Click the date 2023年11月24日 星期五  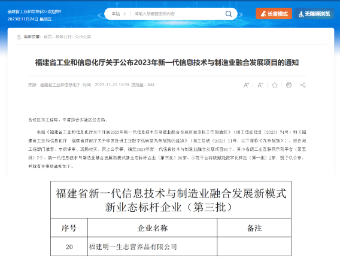(29, 19)
